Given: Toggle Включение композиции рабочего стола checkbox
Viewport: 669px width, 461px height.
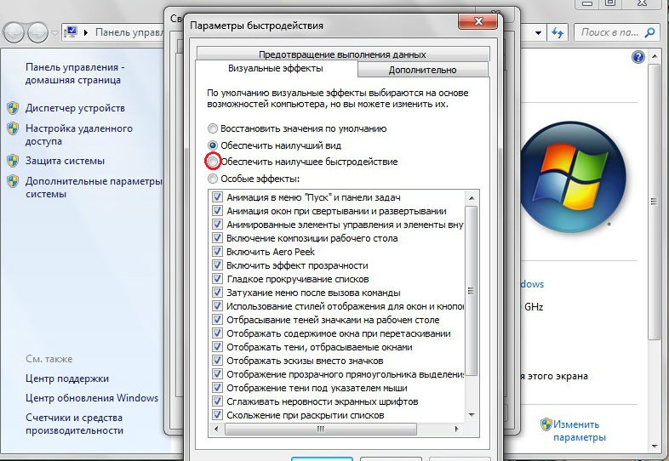Looking at the screenshot, I should click(x=217, y=238).
